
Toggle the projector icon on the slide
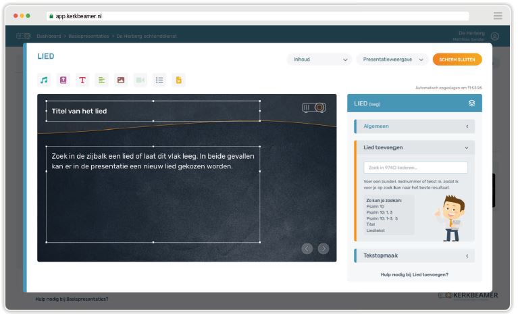tap(314, 107)
